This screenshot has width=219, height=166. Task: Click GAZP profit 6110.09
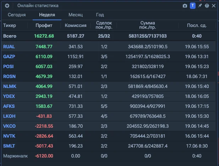pyautogui.click(x=44, y=56)
